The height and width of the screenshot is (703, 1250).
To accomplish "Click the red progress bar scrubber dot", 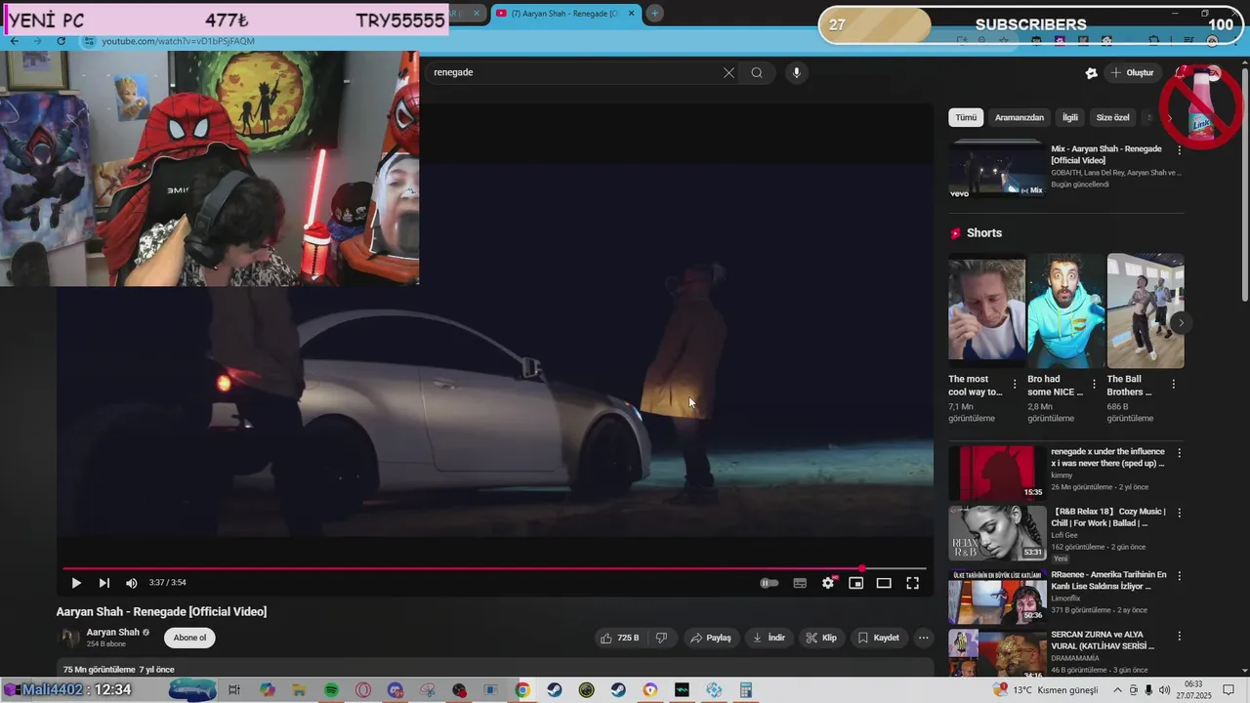I will pos(861,568).
